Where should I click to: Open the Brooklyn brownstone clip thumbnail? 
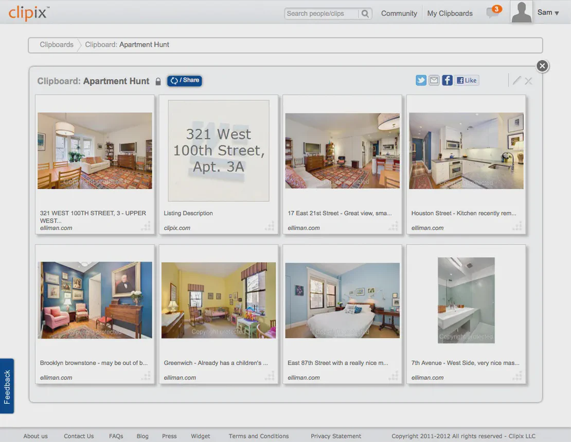(x=95, y=300)
